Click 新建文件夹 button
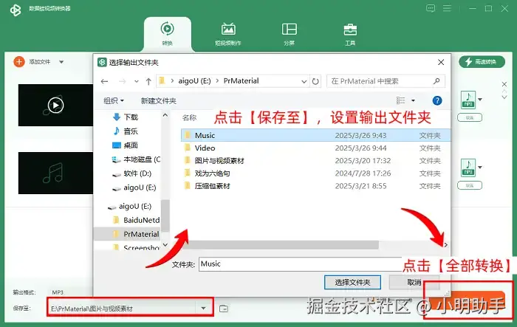The height and width of the screenshot is (327, 517). 159,100
